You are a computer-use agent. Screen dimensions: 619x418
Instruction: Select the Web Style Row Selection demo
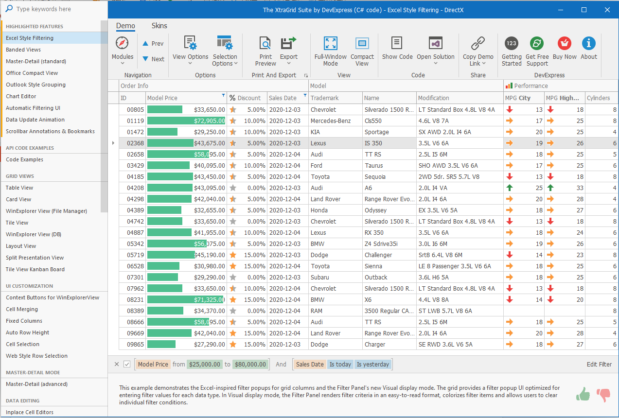[x=53, y=356]
